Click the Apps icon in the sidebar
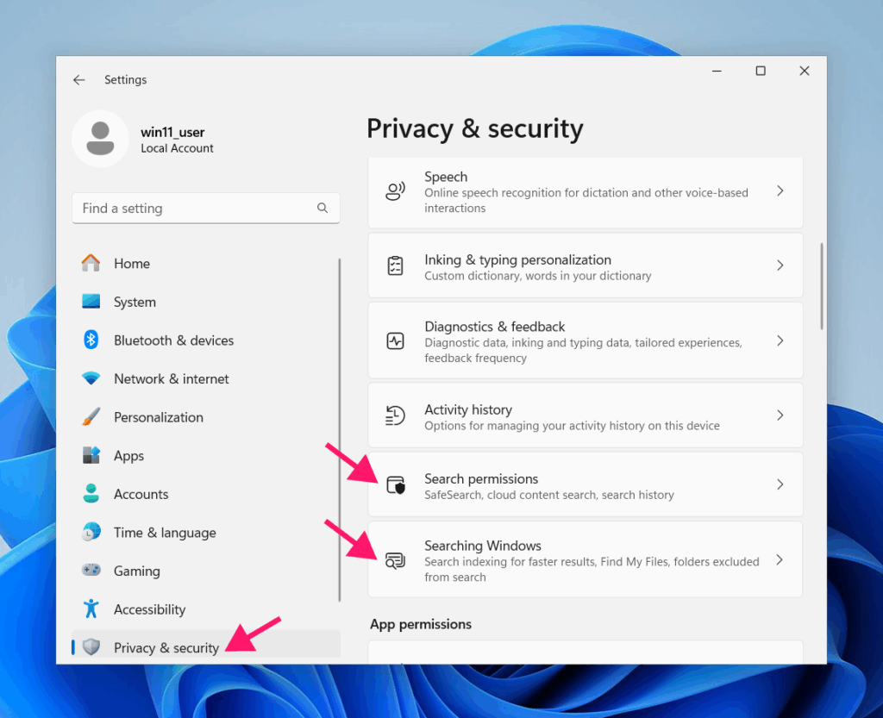The width and height of the screenshot is (883, 718). click(x=91, y=455)
